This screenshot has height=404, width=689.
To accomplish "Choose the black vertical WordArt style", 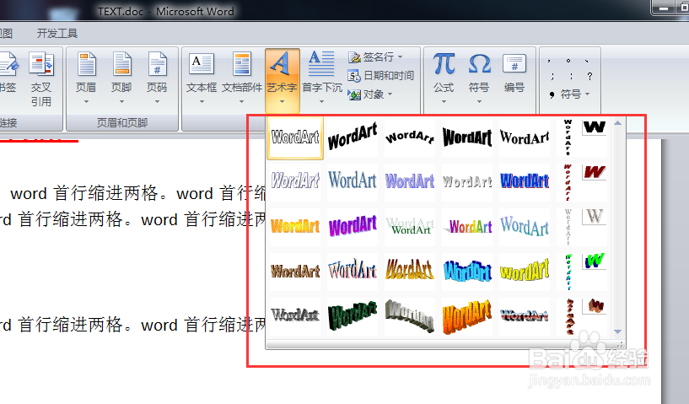I will point(568,137).
